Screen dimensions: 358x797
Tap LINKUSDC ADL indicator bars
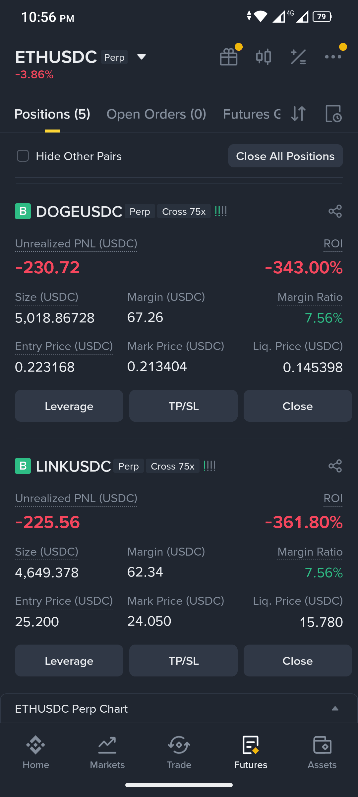[209, 466]
